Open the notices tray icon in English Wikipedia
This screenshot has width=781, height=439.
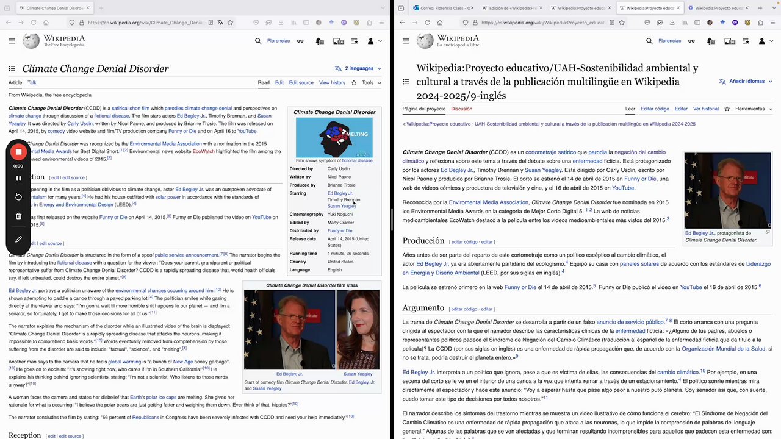(338, 41)
